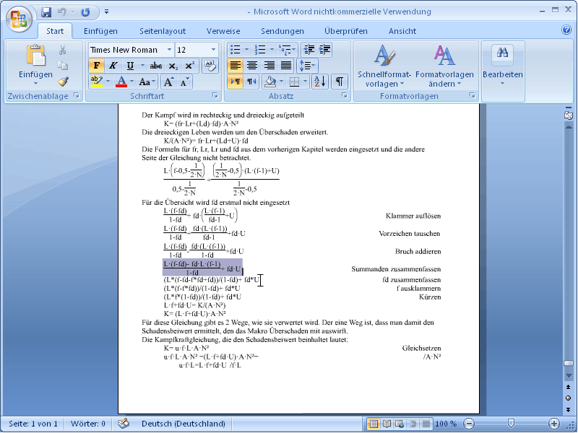Sort the text alphabetically A-Z
The height and width of the screenshot is (433, 578).
(x=319, y=82)
